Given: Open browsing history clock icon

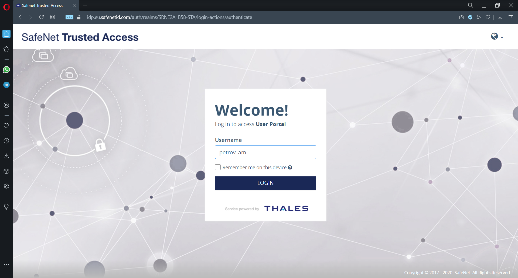Looking at the screenshot, I should (x=6, y=141).
